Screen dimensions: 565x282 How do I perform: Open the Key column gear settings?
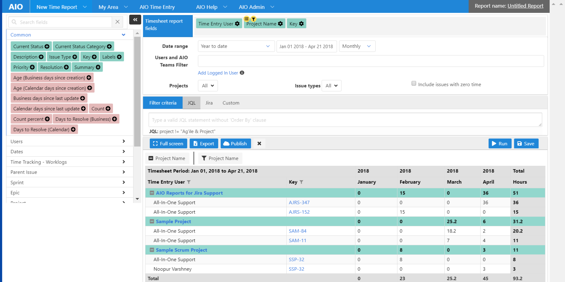[301, 23]
